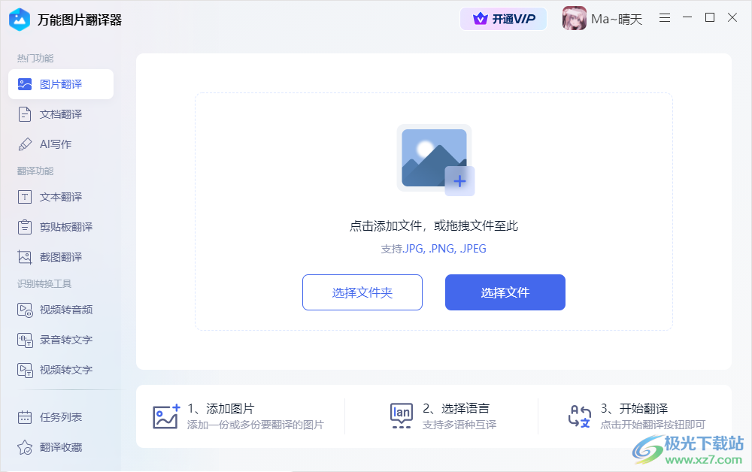Click the user avatar Ma~晴天

(574, 18)
